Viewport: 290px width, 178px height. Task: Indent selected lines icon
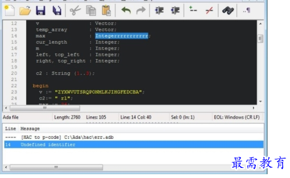coord(159,11)
